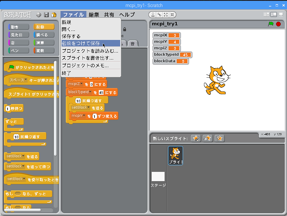Screen dimensions: 287x216
Task: Choose new sprite from file
Action: coord(207,138)
